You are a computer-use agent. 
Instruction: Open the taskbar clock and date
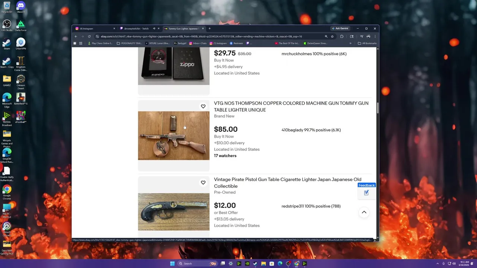coord(464,264)
